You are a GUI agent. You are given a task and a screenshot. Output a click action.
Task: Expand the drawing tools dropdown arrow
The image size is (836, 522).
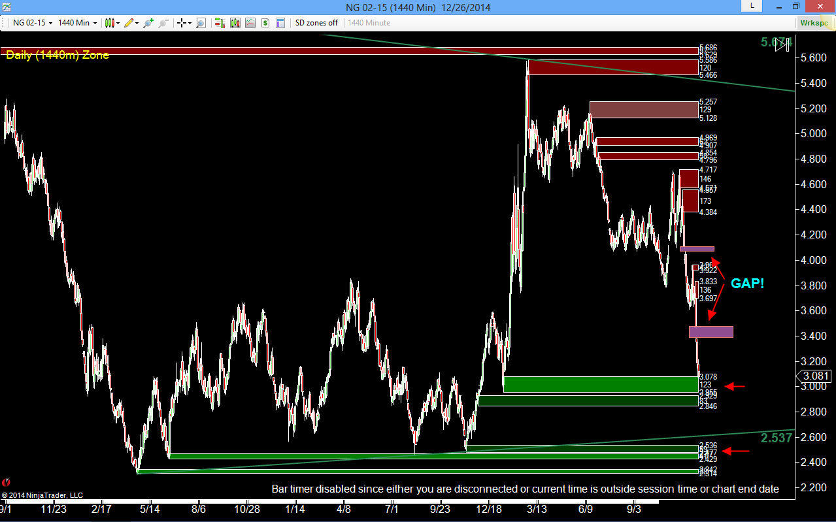pos(137,24)
